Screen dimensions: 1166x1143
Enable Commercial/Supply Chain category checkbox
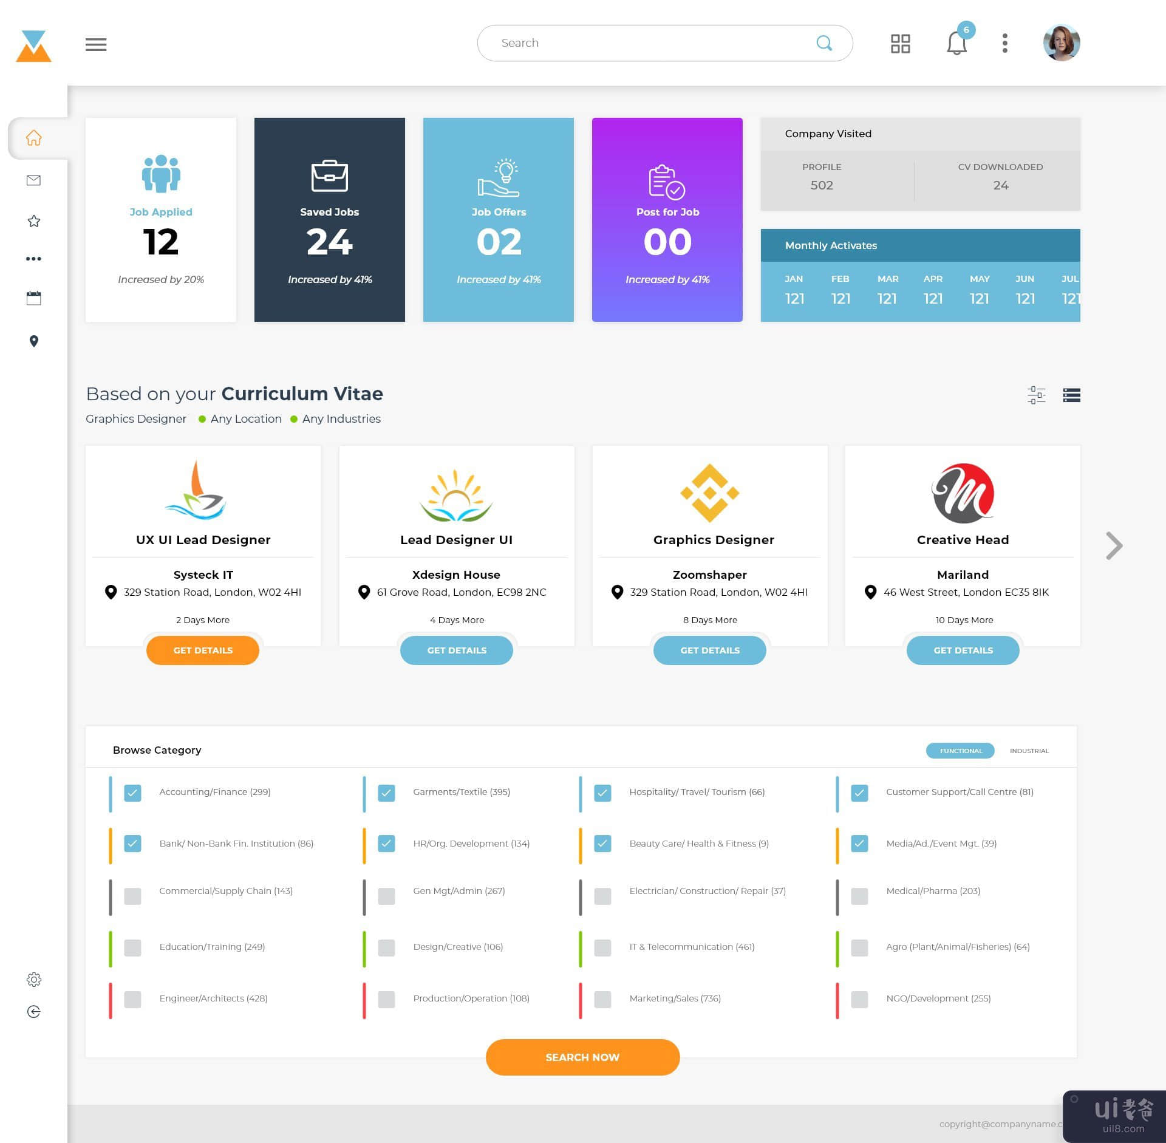[x=132, y=893]
